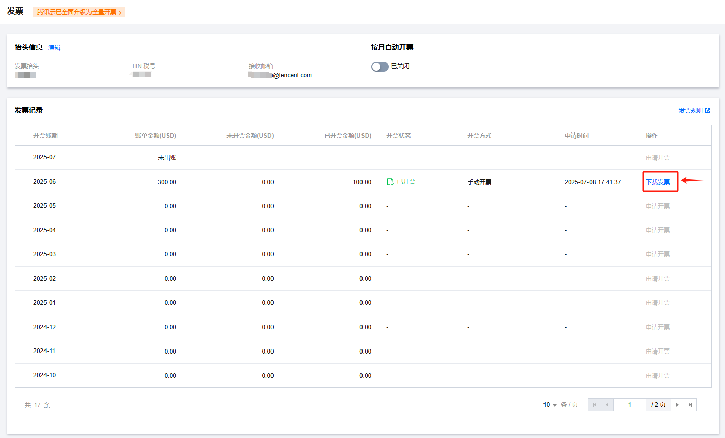Click the page number input field

coord(629,405)
